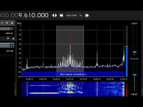Collapse left panel with chevron icon
Viewport: 143px width, 107px height.
pyautogui.click(x=2, y=23)
